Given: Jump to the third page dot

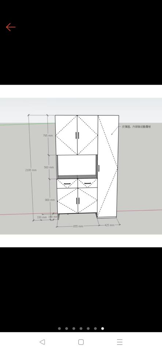Looking at the screenshot, I should tap(74, 329).
